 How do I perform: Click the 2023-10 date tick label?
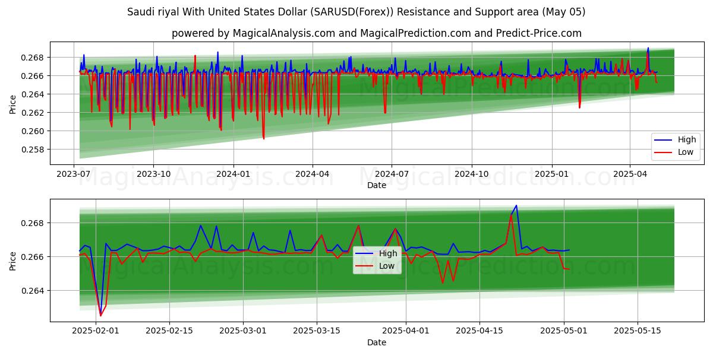[153, 174]
